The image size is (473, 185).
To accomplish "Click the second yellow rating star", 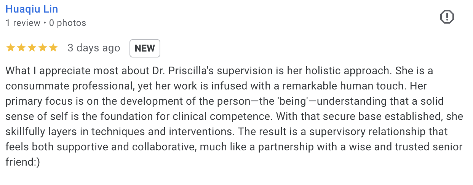I will click(x=21, y=48).
